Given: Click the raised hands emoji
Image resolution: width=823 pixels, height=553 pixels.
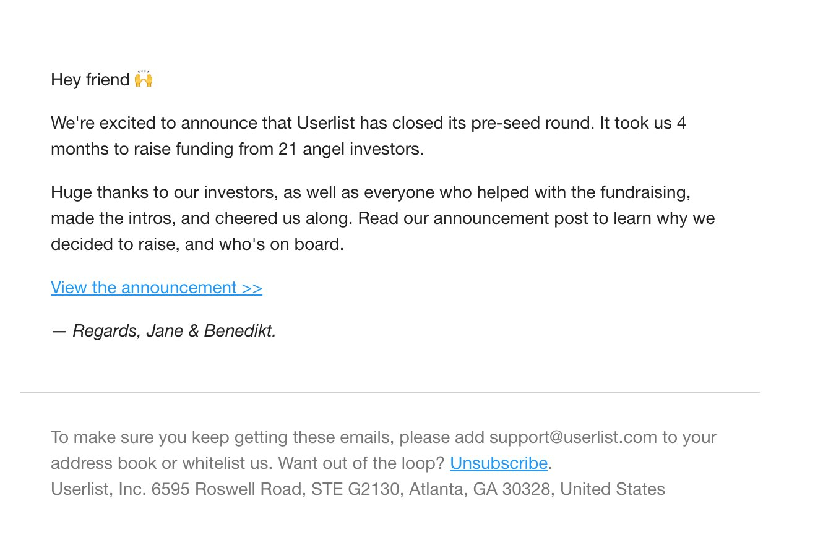Looking at the screenshot, I should [144, 80].
